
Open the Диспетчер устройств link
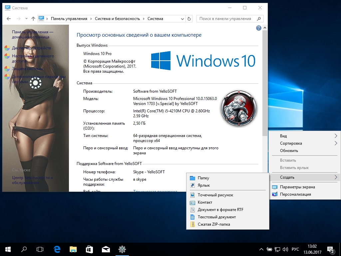tap(31, 48)
